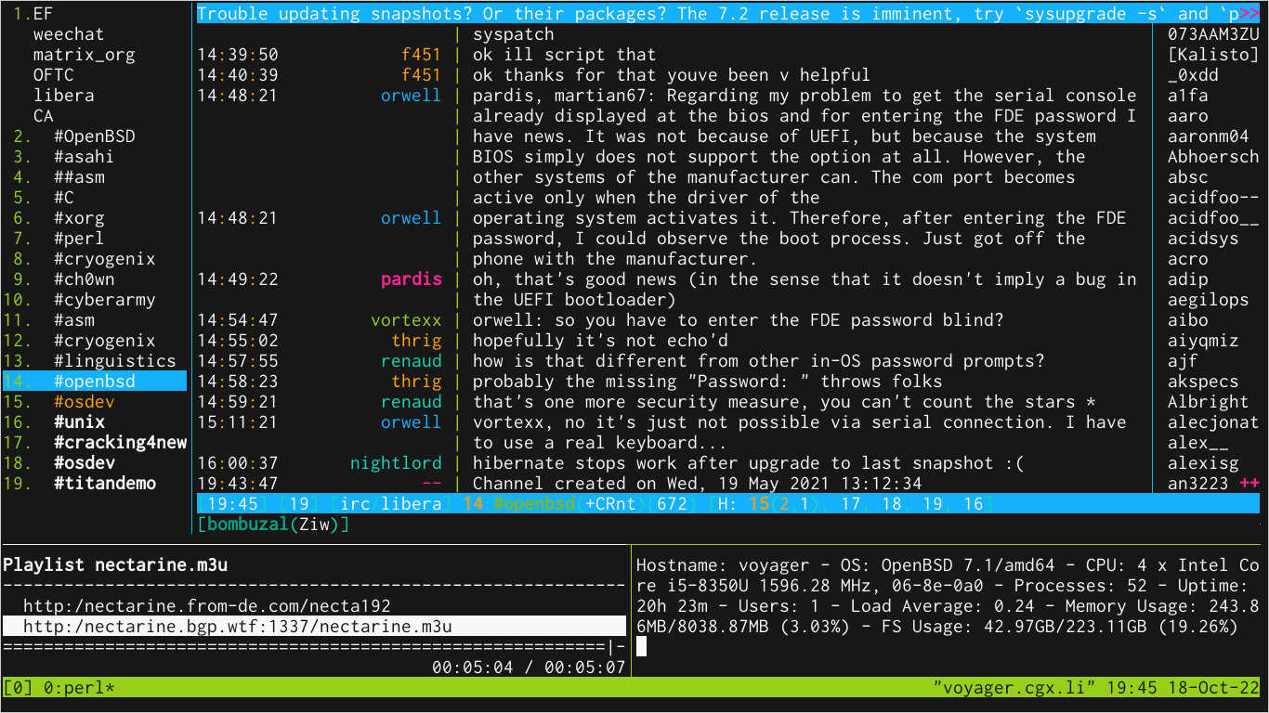Click the Playlist nectarine.m3u heading

(115, 565)
